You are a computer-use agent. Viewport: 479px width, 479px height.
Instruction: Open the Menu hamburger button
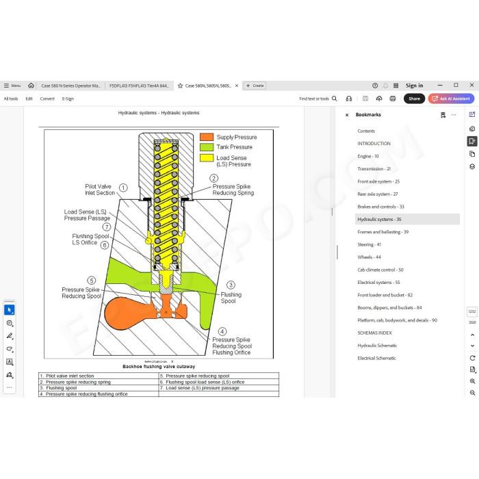click(x=12, y=86)
